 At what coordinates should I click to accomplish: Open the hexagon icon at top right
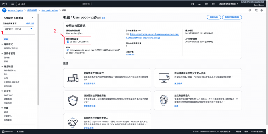[261, 10]
